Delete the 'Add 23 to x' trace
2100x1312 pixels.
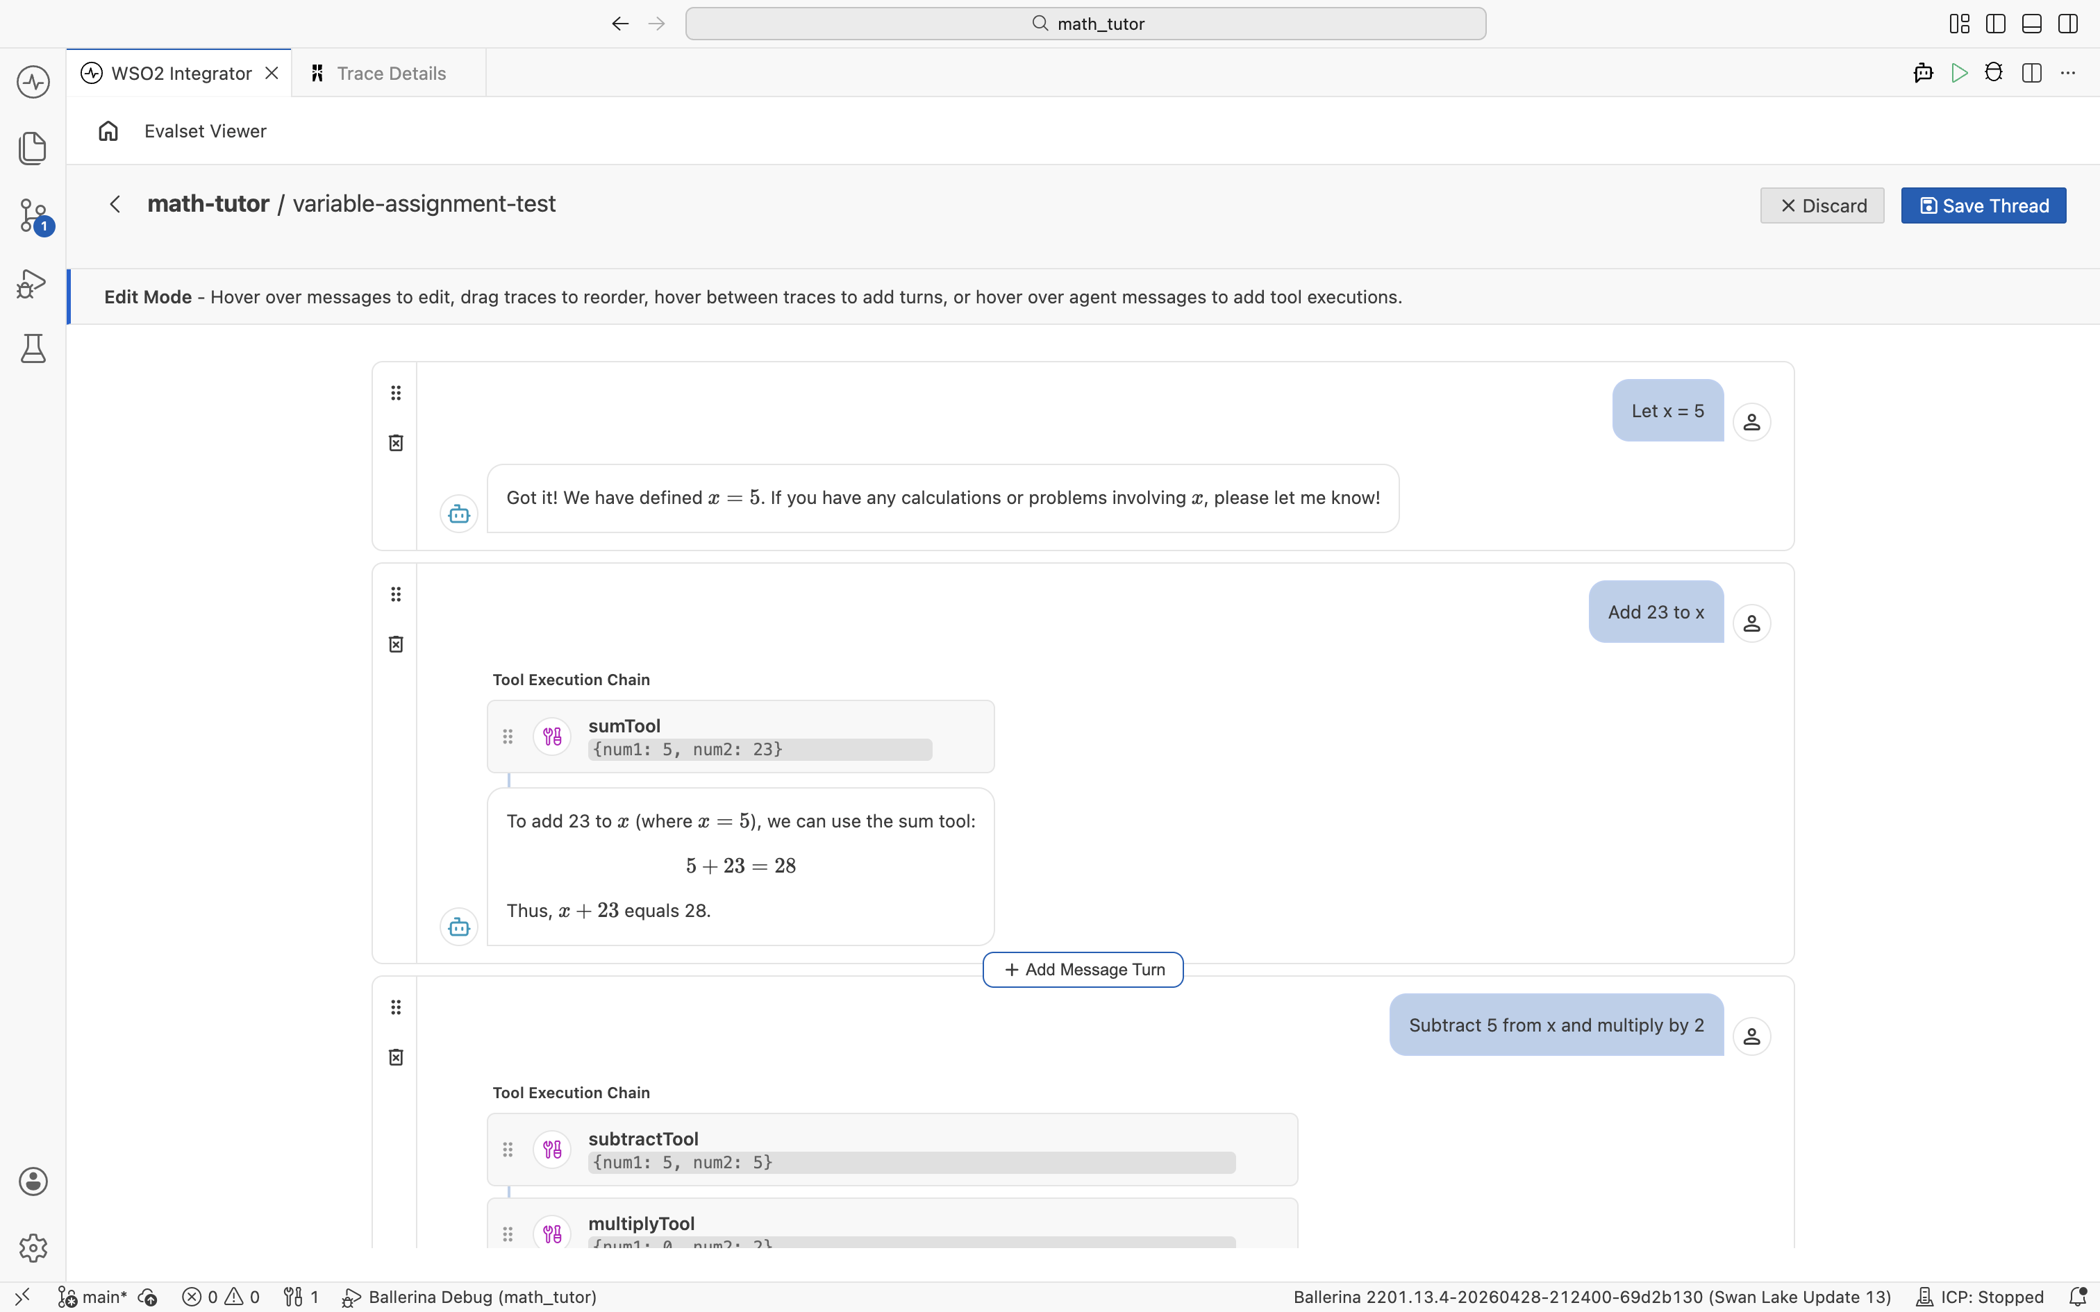[396, 644]
